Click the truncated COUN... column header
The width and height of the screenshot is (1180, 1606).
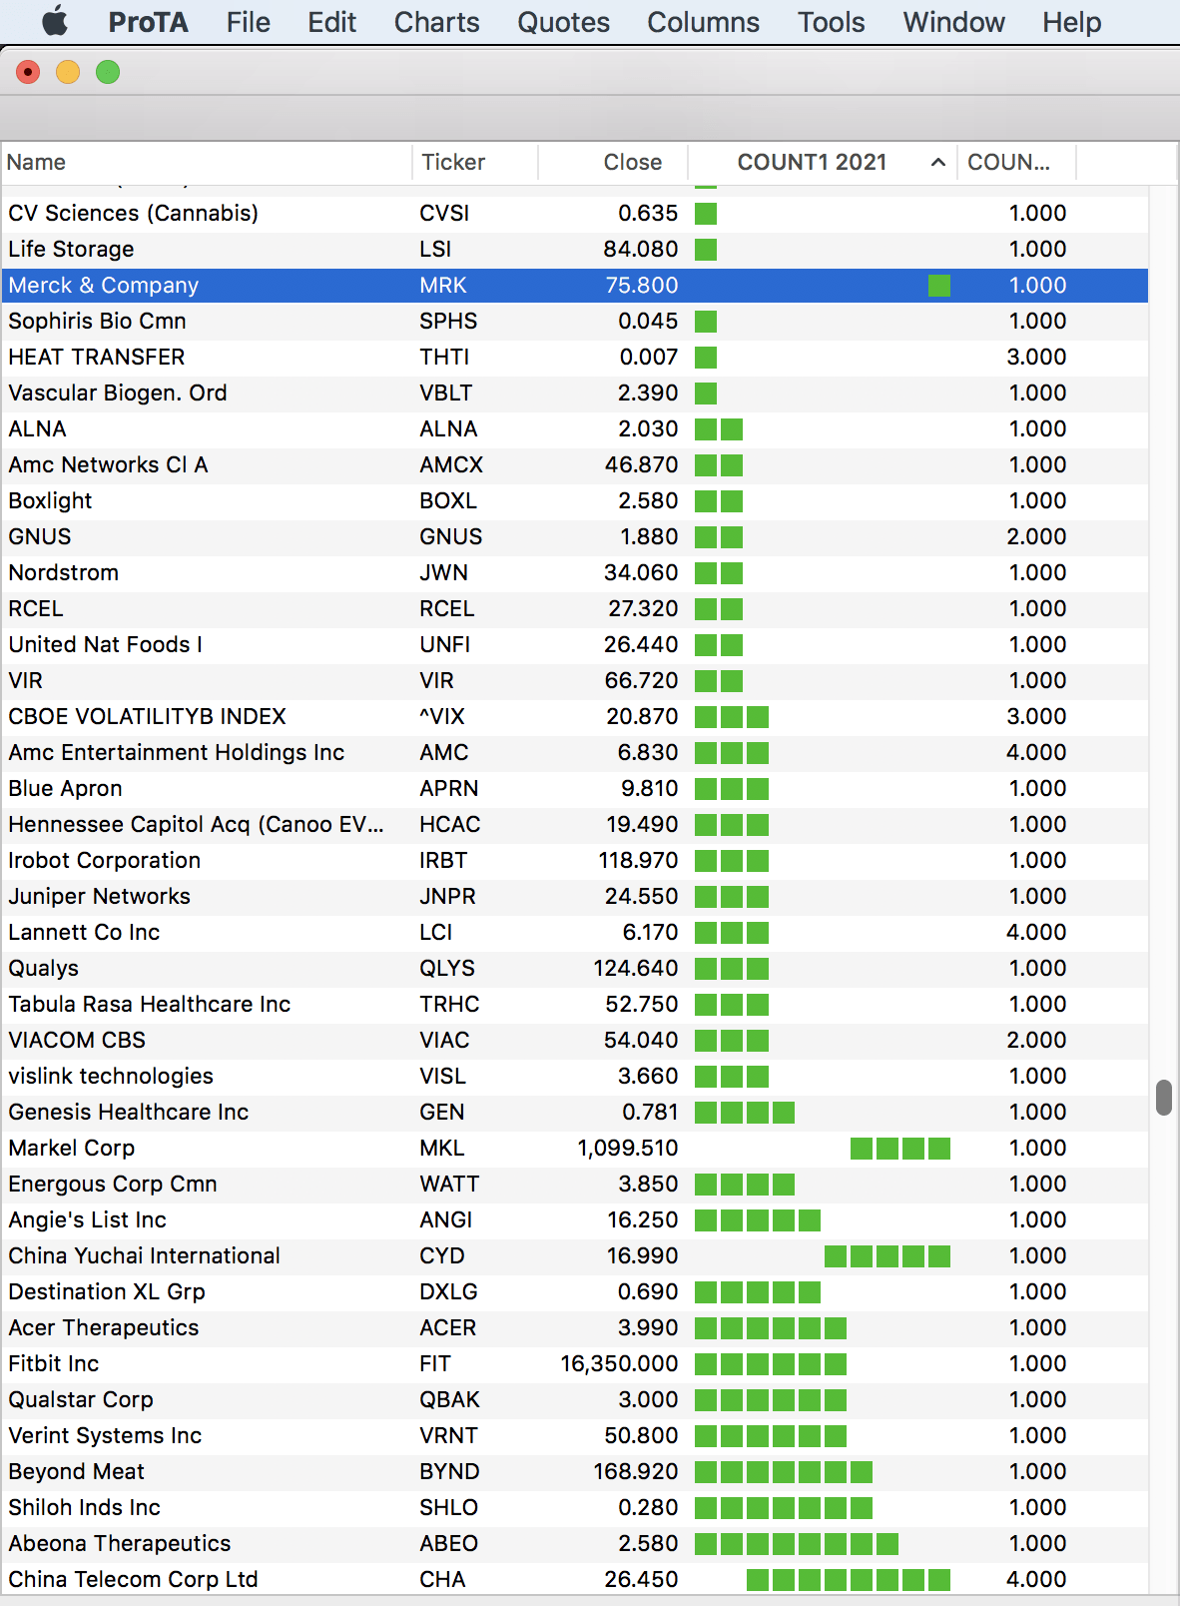1016,162
